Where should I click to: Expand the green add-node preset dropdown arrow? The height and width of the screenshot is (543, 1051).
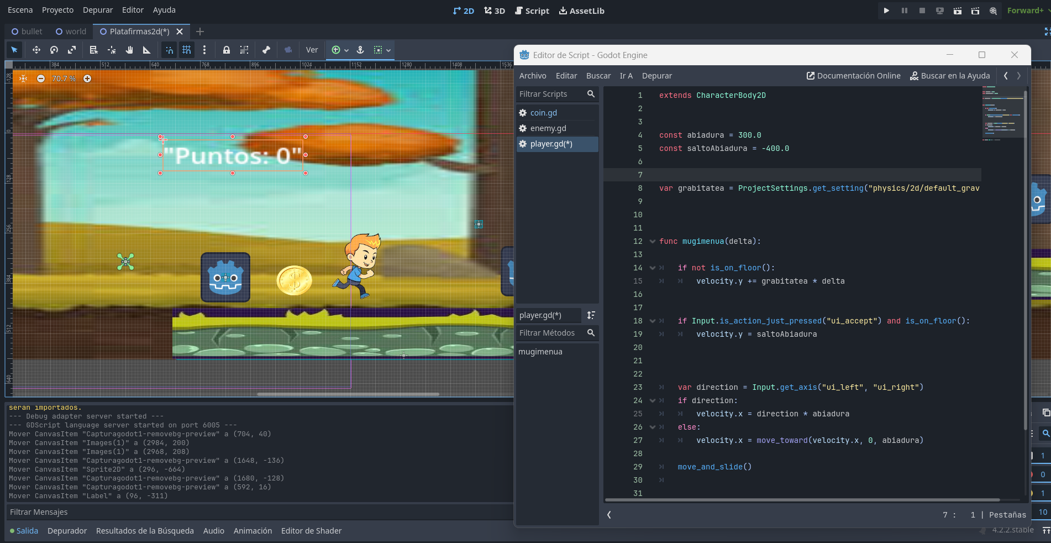[346, 50]
